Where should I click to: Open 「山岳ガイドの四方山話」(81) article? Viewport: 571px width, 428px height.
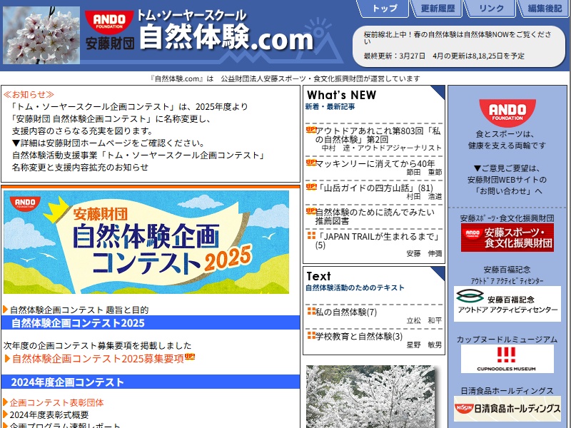coord(375,188)
